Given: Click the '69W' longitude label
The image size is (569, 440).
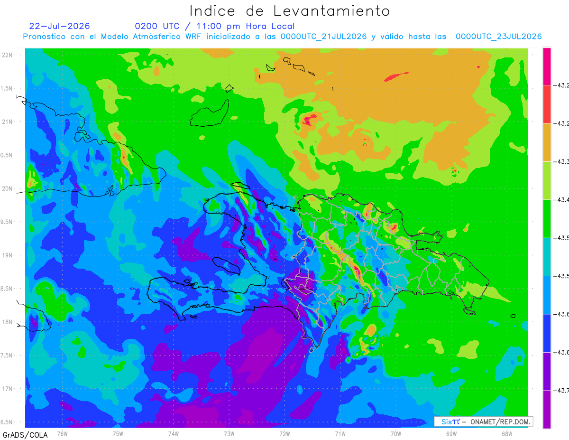Looking at the screenshot, I should (x=451, y=433).
